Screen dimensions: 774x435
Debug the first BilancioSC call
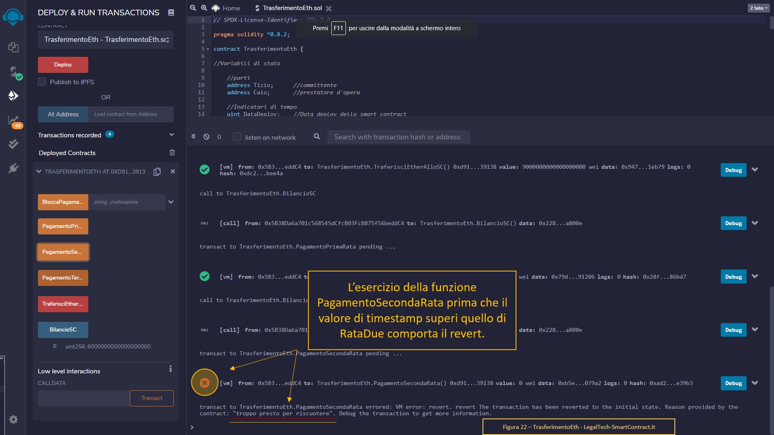(x=733, y=223)
